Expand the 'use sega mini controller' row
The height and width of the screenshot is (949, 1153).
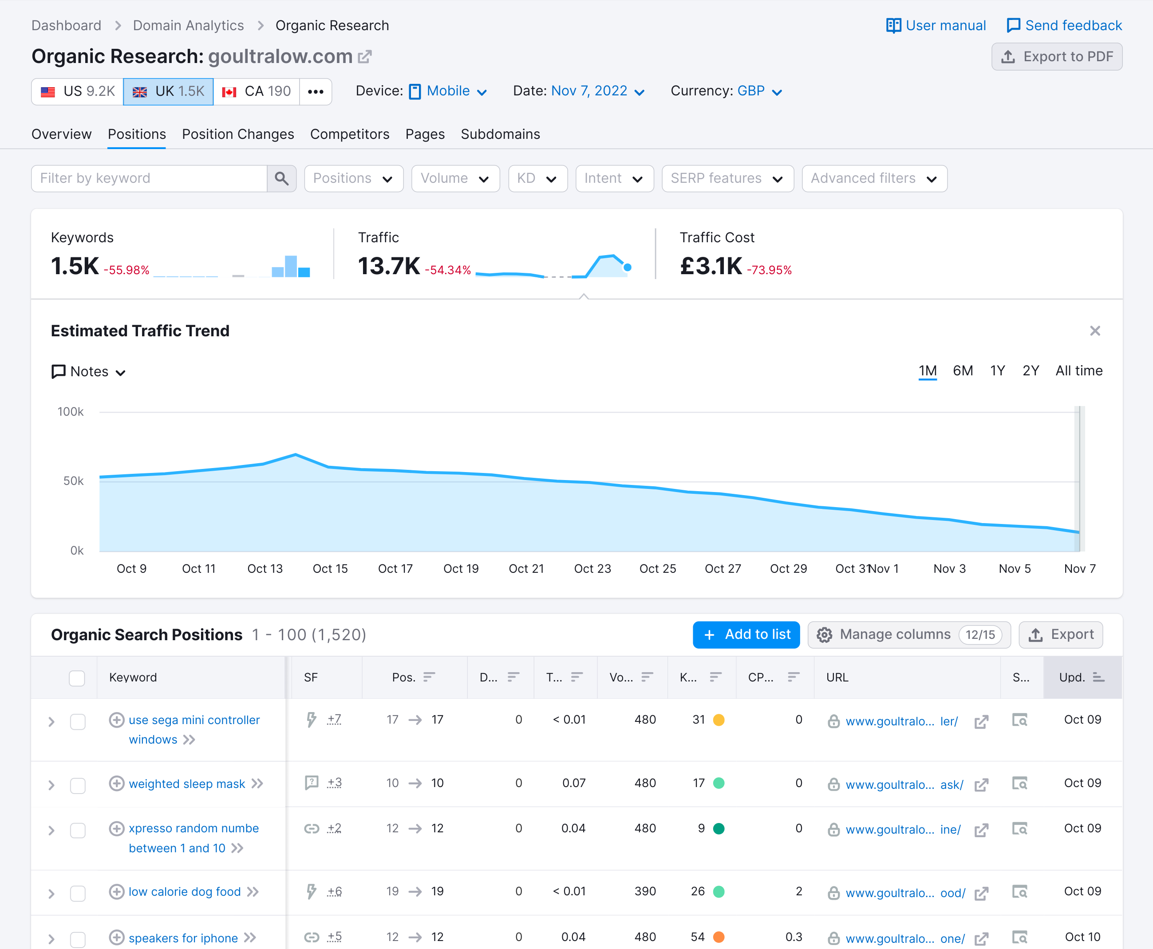pyautogui.click(x=51, y=722)
